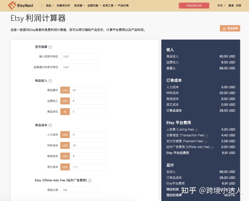The height and width of the screenshot is (201, 249).
Task: Focus the 运费收入 input field
Action: [x=88, y=101]
